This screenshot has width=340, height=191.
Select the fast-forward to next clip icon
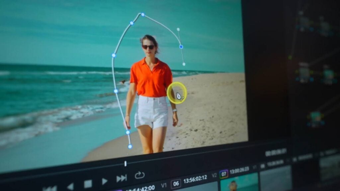121,178
